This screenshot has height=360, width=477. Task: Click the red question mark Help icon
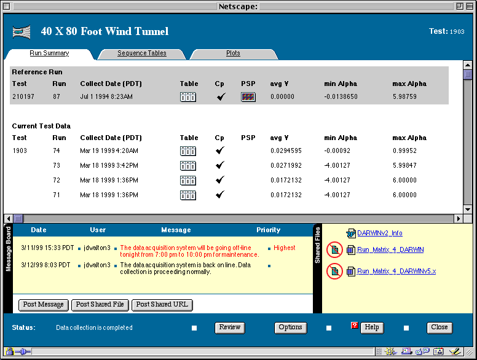[x=354, y=326]
